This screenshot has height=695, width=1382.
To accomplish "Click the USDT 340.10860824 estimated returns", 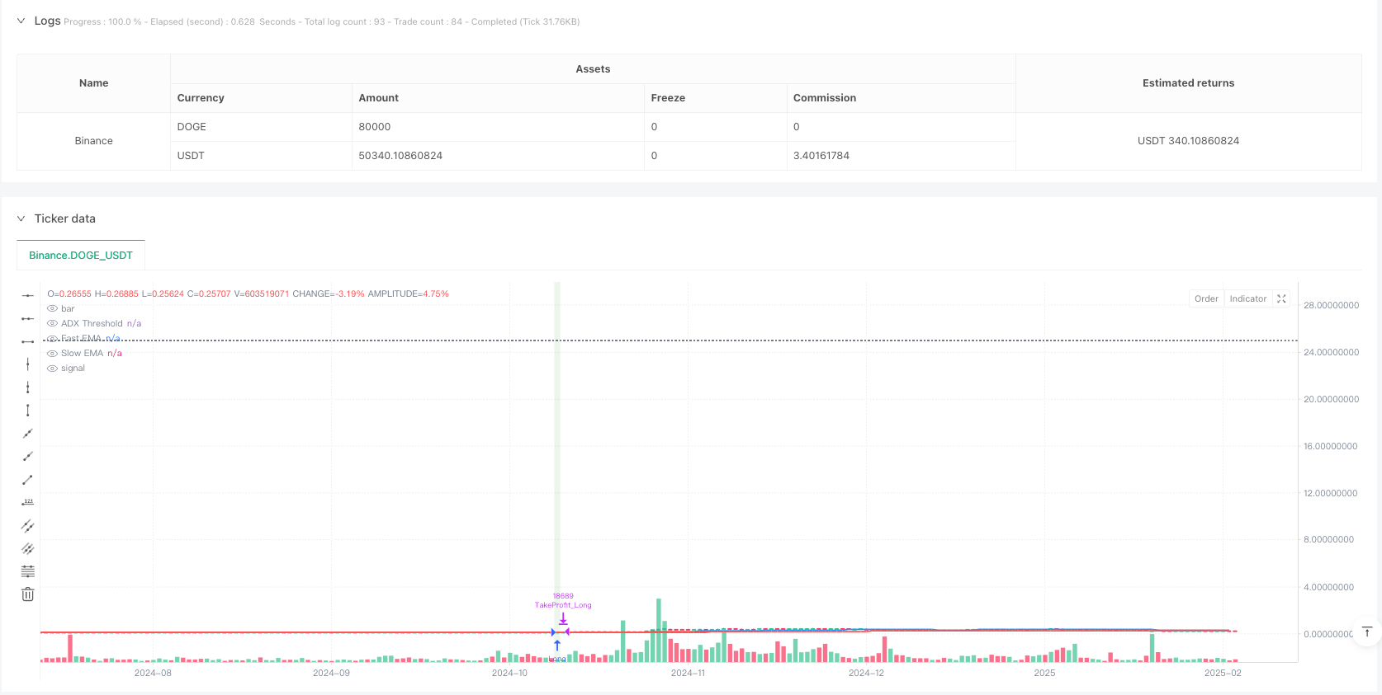I will coord(1188,141).
